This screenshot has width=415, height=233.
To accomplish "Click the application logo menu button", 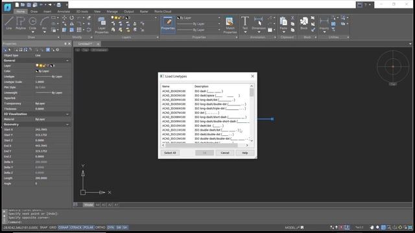I will (7, 7).
